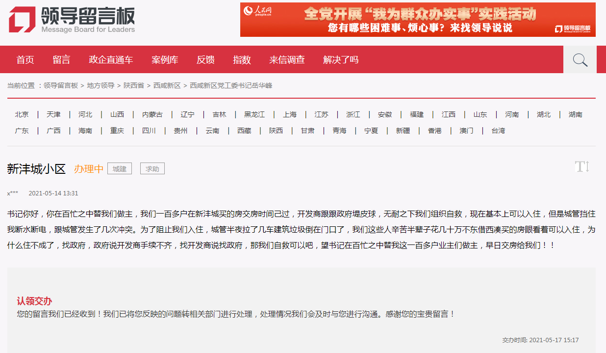This screenshot has height=353, width=606.
Task: Open the 我为群众办实事 banner ad
Action: coord(418,20)
